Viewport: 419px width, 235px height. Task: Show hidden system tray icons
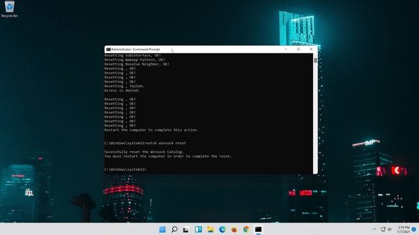(x=374, y=229)
